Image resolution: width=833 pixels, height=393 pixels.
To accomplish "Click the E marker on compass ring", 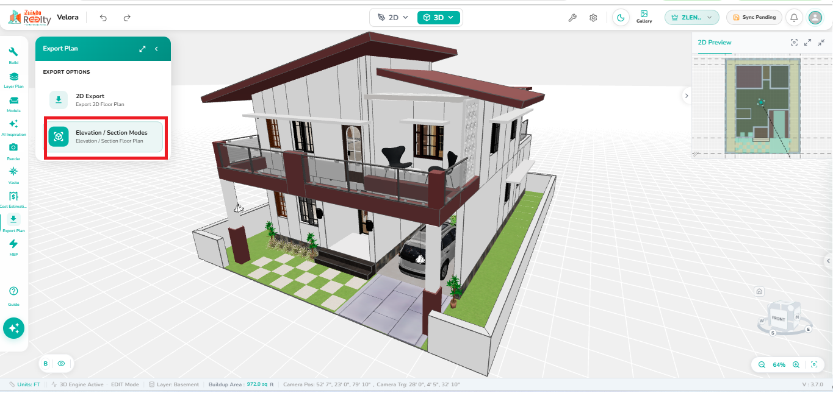I will point(808,329).
